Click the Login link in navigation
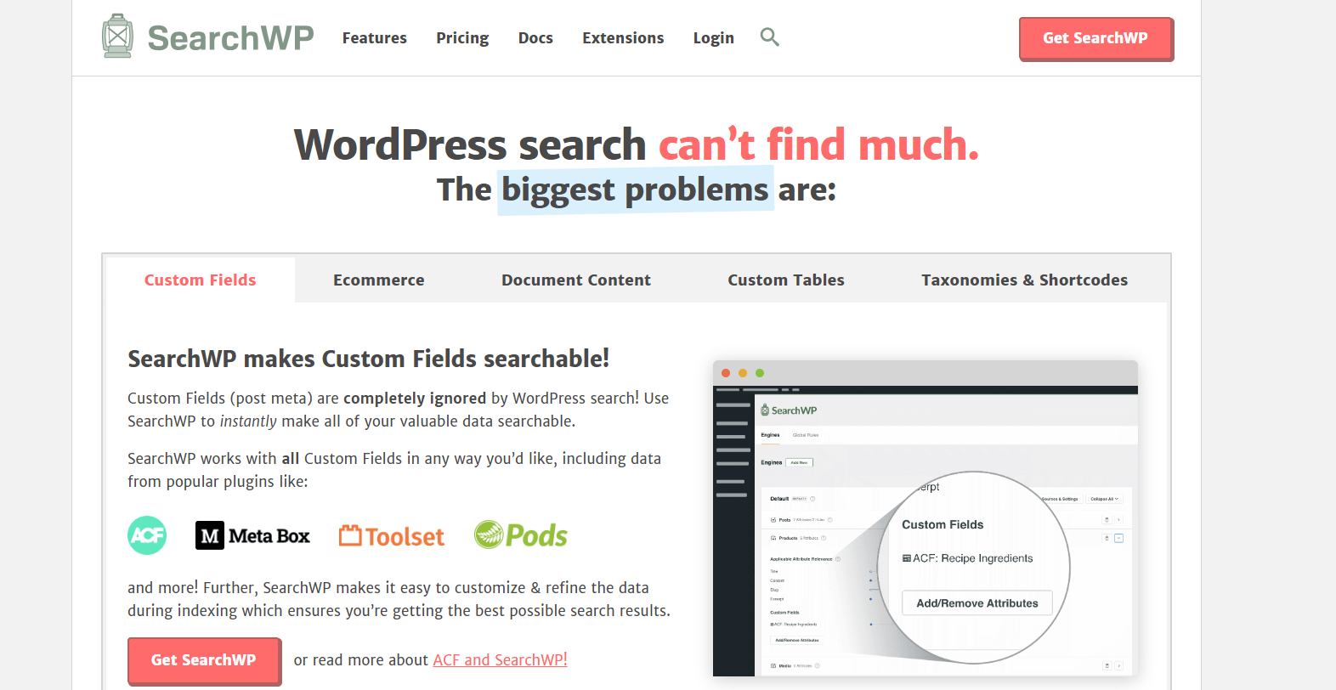 click(x=713, y=38)
